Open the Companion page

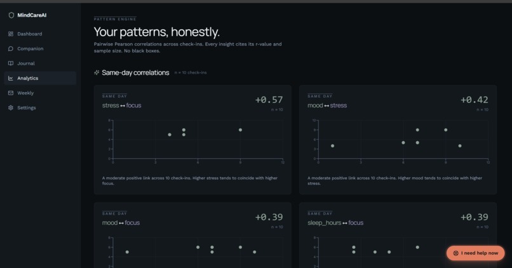point(40,49)
